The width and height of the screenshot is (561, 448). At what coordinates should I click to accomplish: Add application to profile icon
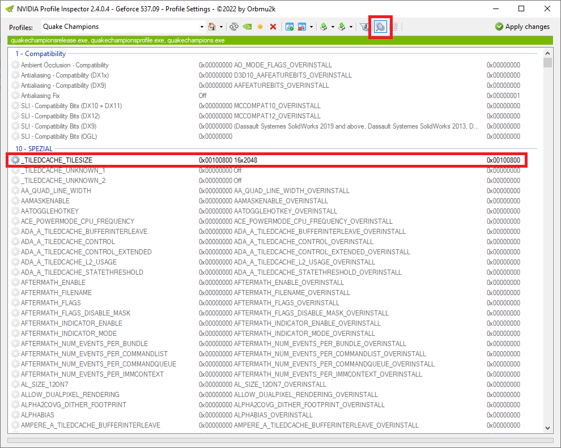tap(290, 27)
